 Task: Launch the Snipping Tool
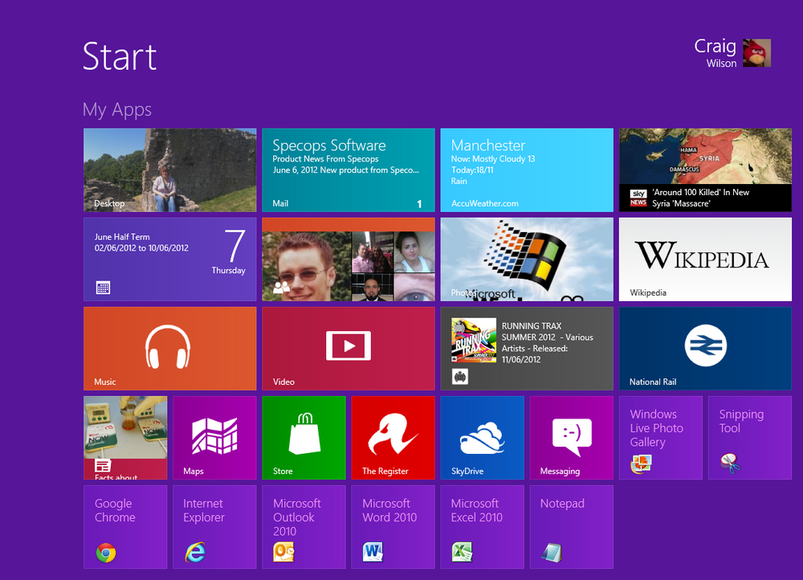pyautogui.click(x=750, y=438)
